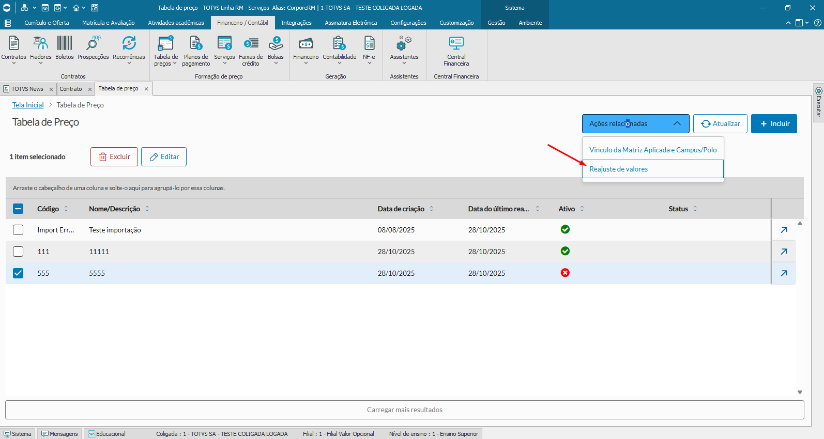Viewport: 824px width, 439px height.
Task: Click the help question mark icon
Action: (x=817, y=23)
